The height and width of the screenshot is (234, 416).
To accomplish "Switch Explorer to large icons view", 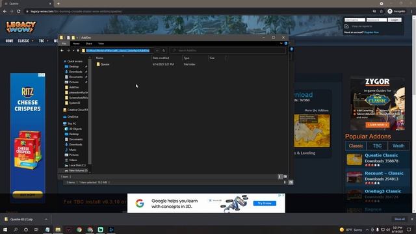I will click(x=285, y=177).
